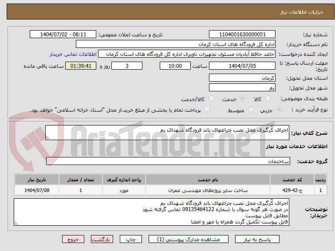Open اطلاعات تماس خریدار link
The height and width of the screenshot is (251, 335).
pos(73,54)
